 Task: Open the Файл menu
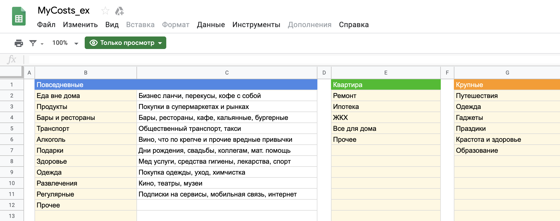coord(46,25)
